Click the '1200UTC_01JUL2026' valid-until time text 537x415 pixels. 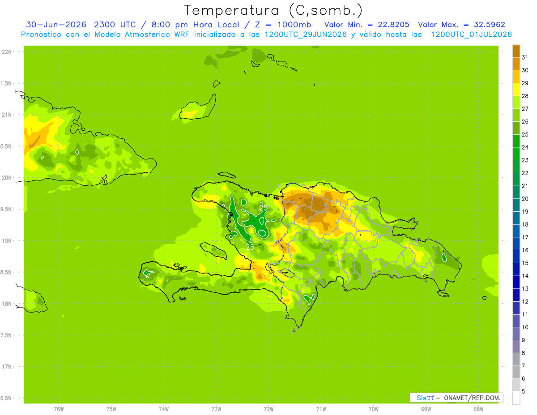(x=471, y=34)
